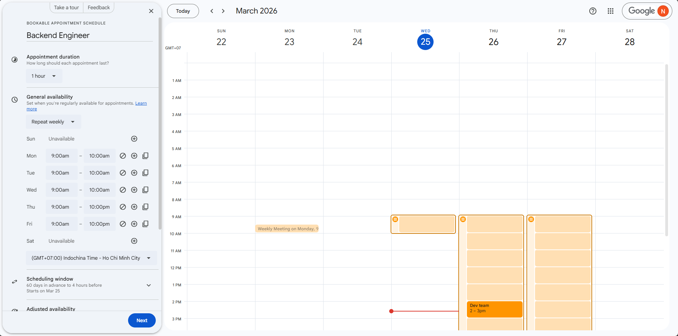
Task: Click the Next button
Action: 142,320
